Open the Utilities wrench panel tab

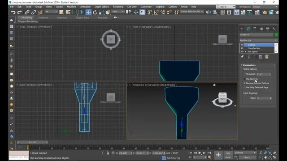coord(274,29)
